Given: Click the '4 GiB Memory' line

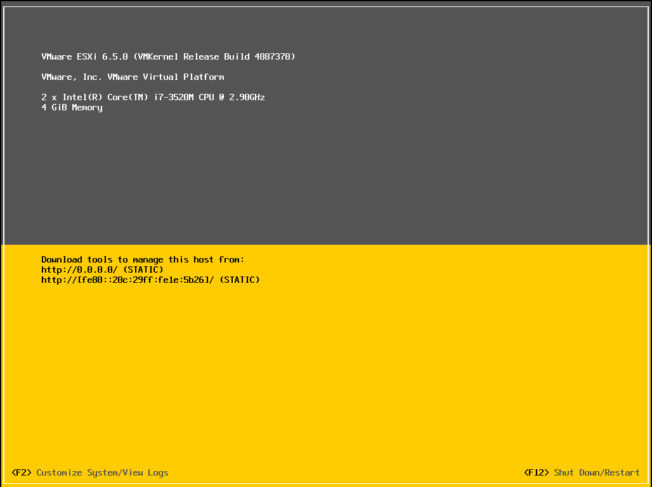Looking at the screenshot, I should pos(72,107).
